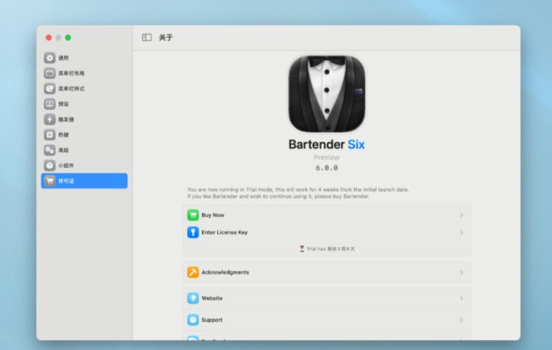This screenshot has height=350, width=552.
Task: Select the 小组件 widgets cube item
Action: click(x=84, y=165)
